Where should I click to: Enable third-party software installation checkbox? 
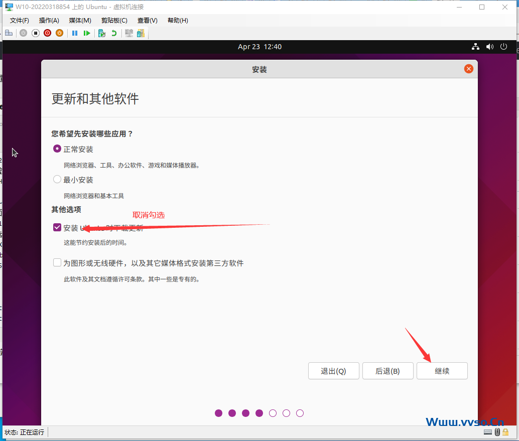[x=57, y=262]
